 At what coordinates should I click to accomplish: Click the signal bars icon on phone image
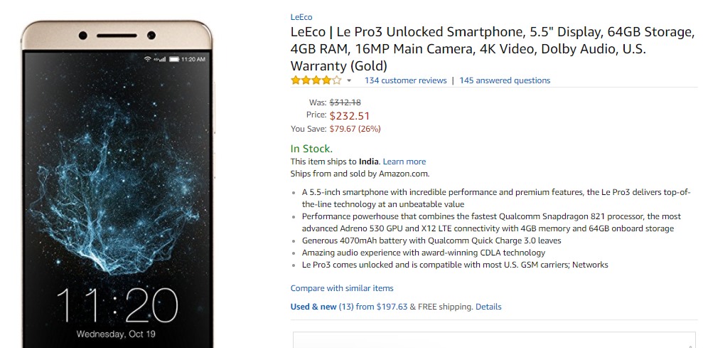click(x=160, y=59)
